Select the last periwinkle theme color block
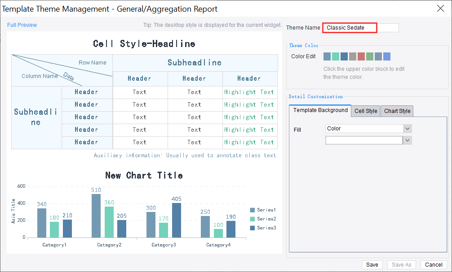 point(387,56)
